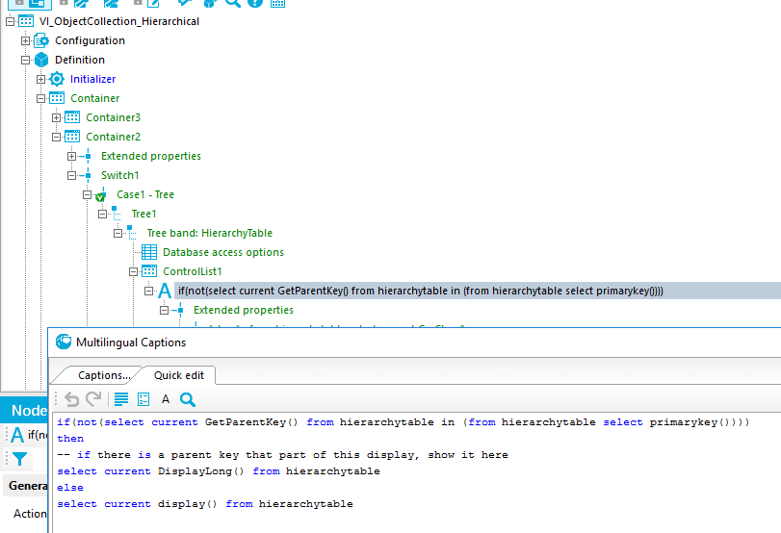Collapse the if(not(select current... label node
This screenshot has width=781, height=533.
(149, 291)
